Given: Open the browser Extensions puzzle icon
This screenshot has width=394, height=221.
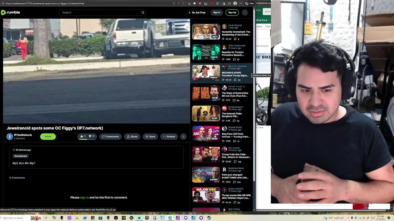Looking at the screenshot, I should click(x=217, y=3).
